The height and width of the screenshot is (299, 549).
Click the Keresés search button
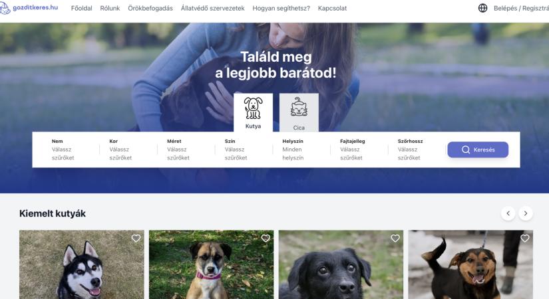478,149
